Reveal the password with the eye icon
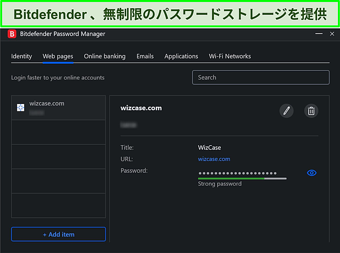 point(312,173)
